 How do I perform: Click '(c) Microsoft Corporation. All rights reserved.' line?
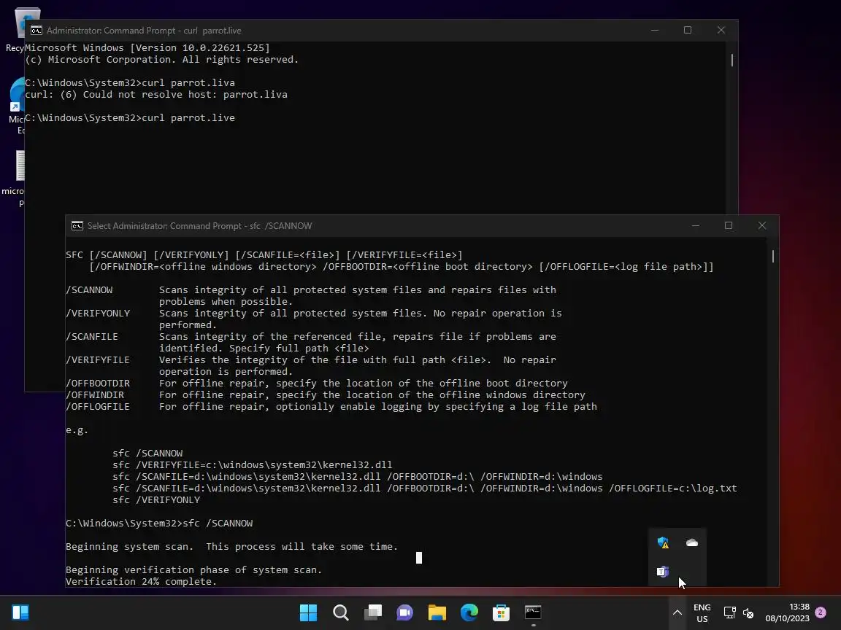(162, 60)
